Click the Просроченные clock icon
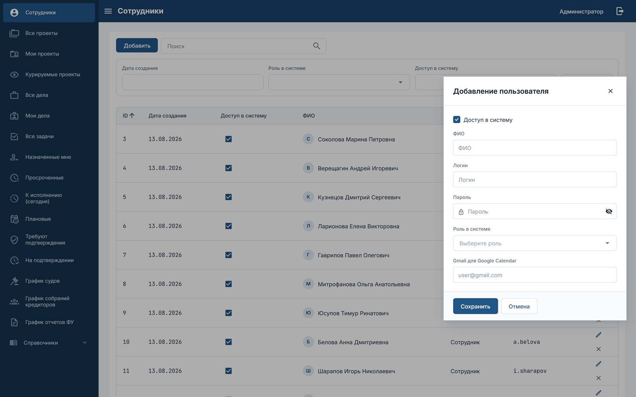636x397 pixels. point(14,178)
